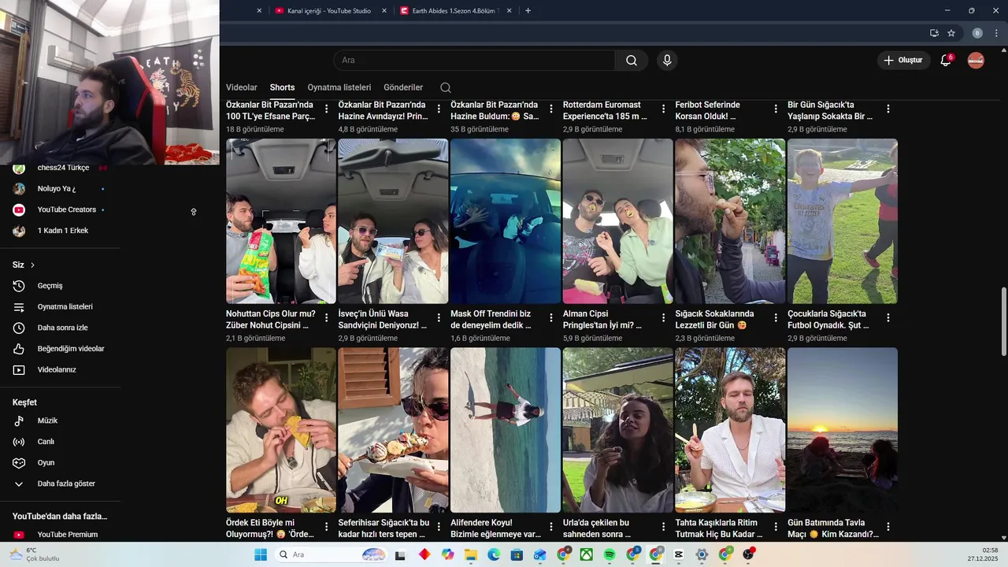Viewport: 1008px width, 567px height.
Task: Open the browser profile icon
Action: [x=977, y=33]
